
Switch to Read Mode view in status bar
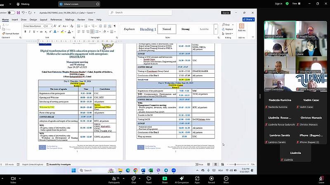(209, 164)
